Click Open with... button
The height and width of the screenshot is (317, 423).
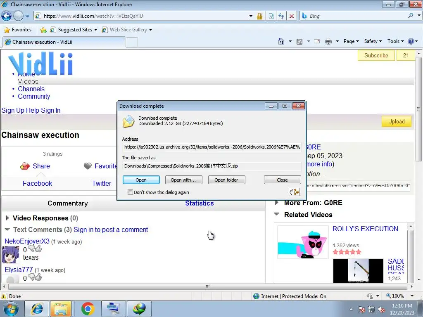183,180
